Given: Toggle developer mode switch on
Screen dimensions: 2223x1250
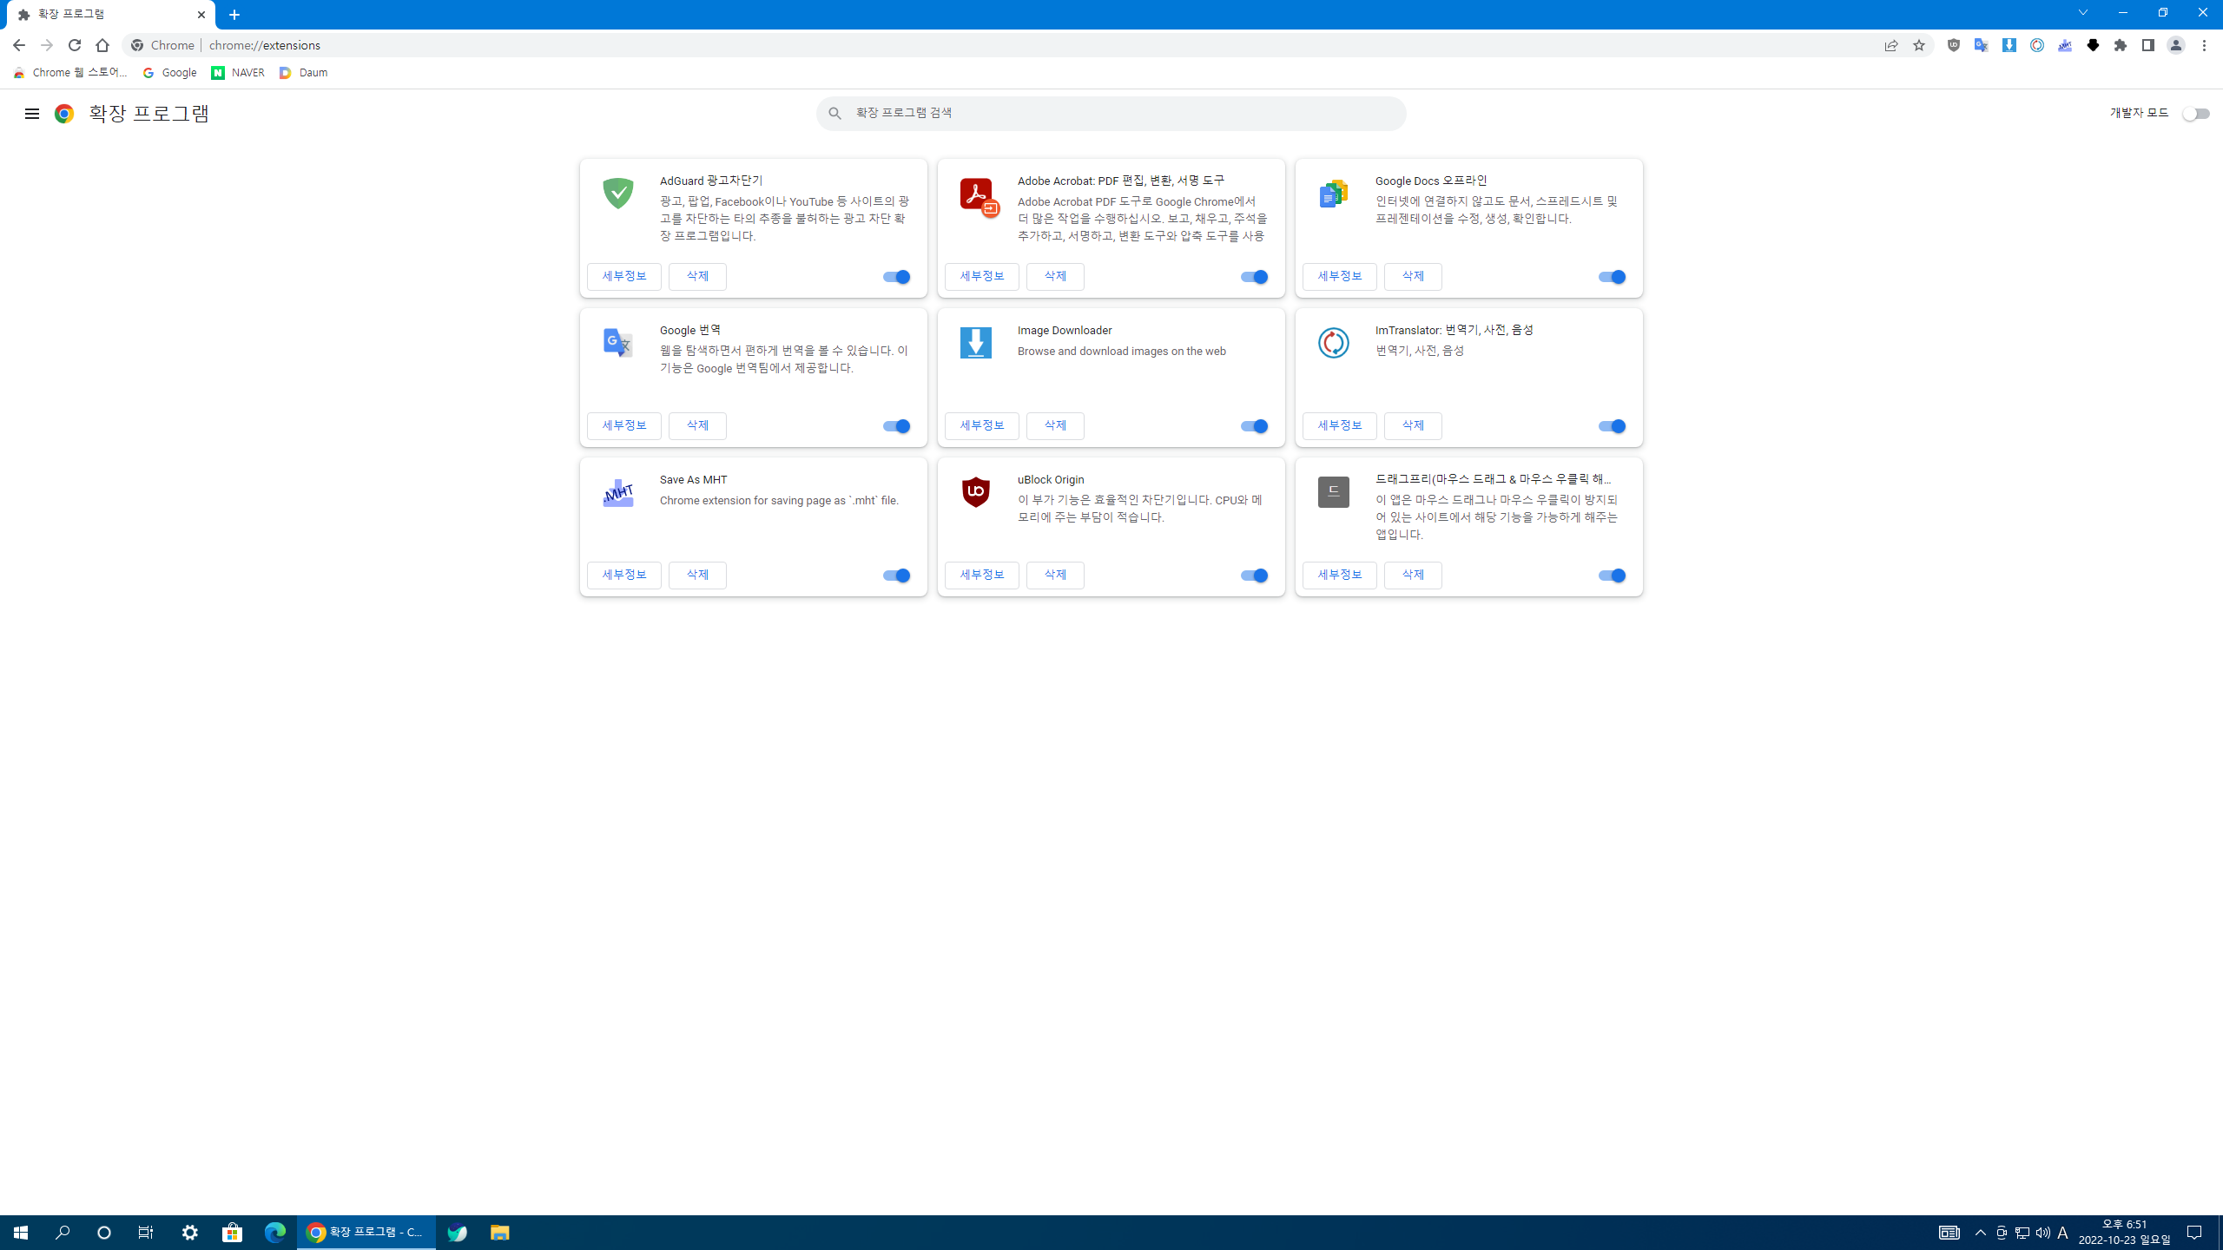Looking at the screenshot, I should (x=2195, y=114).
